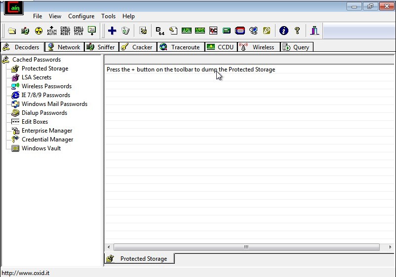The image size is (396, 277).
Task: Select Windows Mail Passwords item
Action: (54, 104)
